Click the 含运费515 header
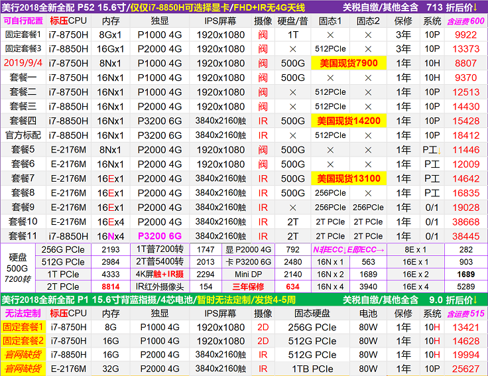The height and width of the screenshot is (376, 488). coord(465,314)
